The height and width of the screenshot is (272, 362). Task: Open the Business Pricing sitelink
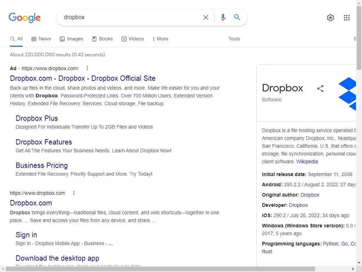pyautogui.click(x=42, y=165)
